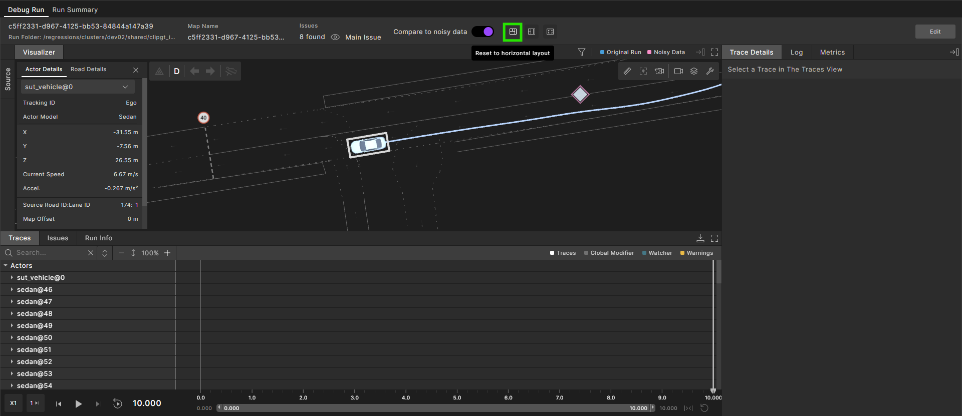Toggle Compare to noisy data switch
Viewport: 962px width, 416px height.
tap(483, 32)
